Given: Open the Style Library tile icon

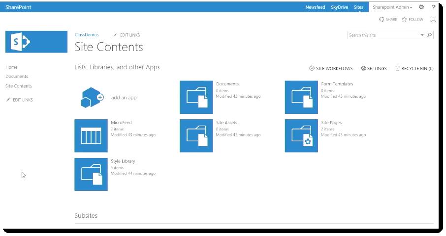Looking at the screenshot, I should [x=91, y=174].
